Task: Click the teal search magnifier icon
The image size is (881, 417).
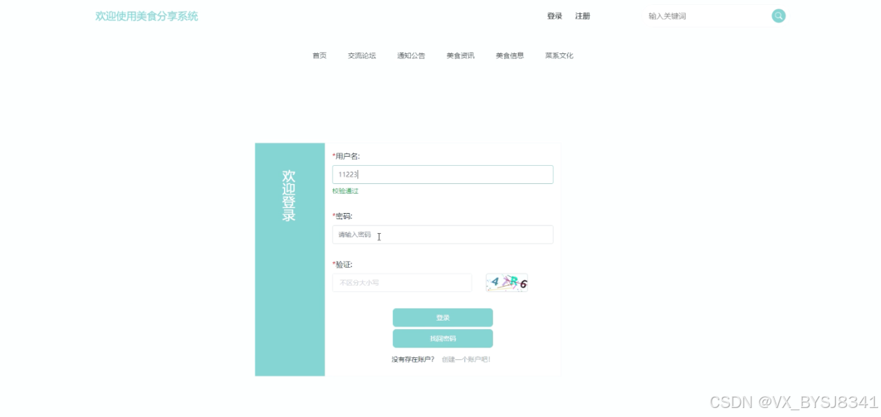Action: click(778, 16)
